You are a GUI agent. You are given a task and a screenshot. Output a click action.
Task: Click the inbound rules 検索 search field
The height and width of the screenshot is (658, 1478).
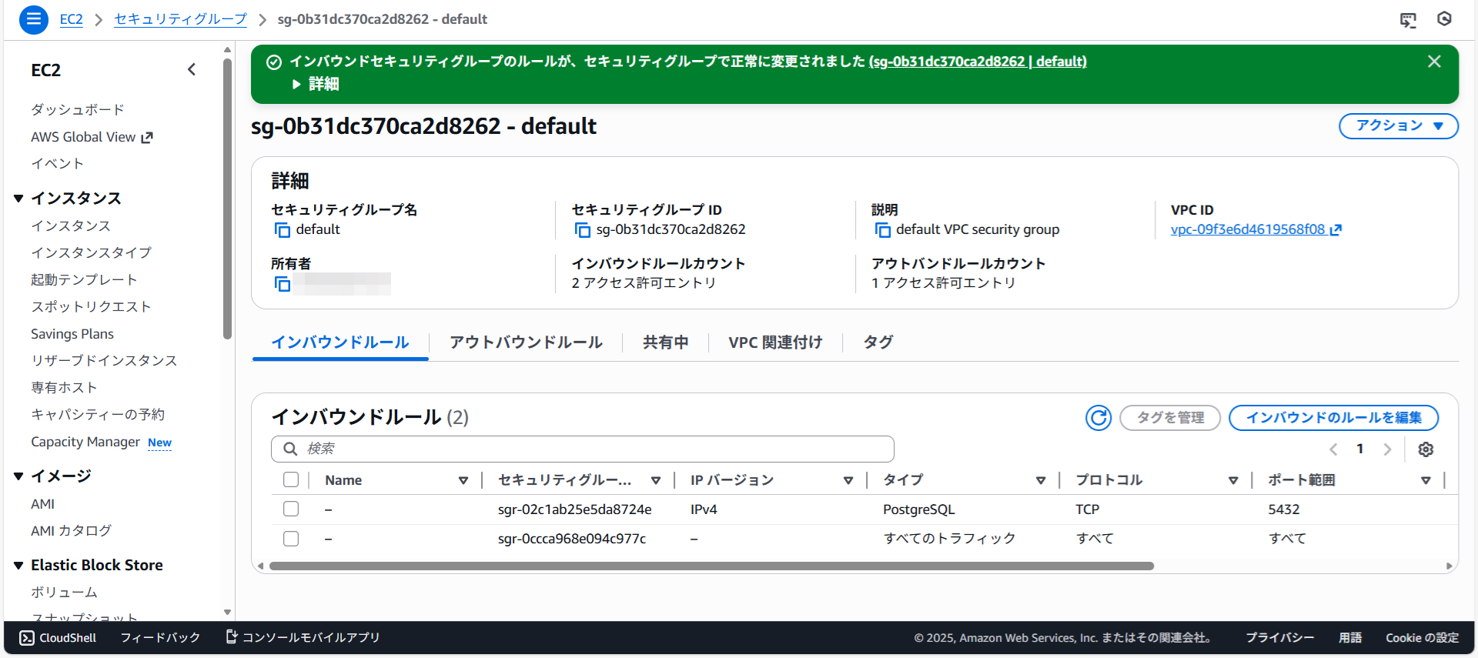click(x=583, y=449)
